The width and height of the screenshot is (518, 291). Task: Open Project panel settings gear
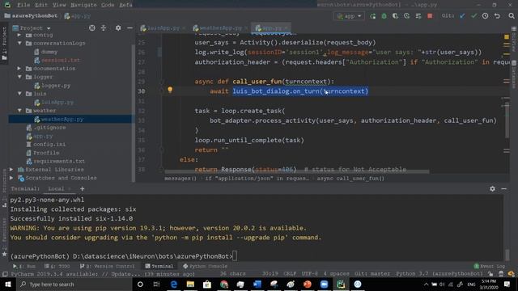118,28
